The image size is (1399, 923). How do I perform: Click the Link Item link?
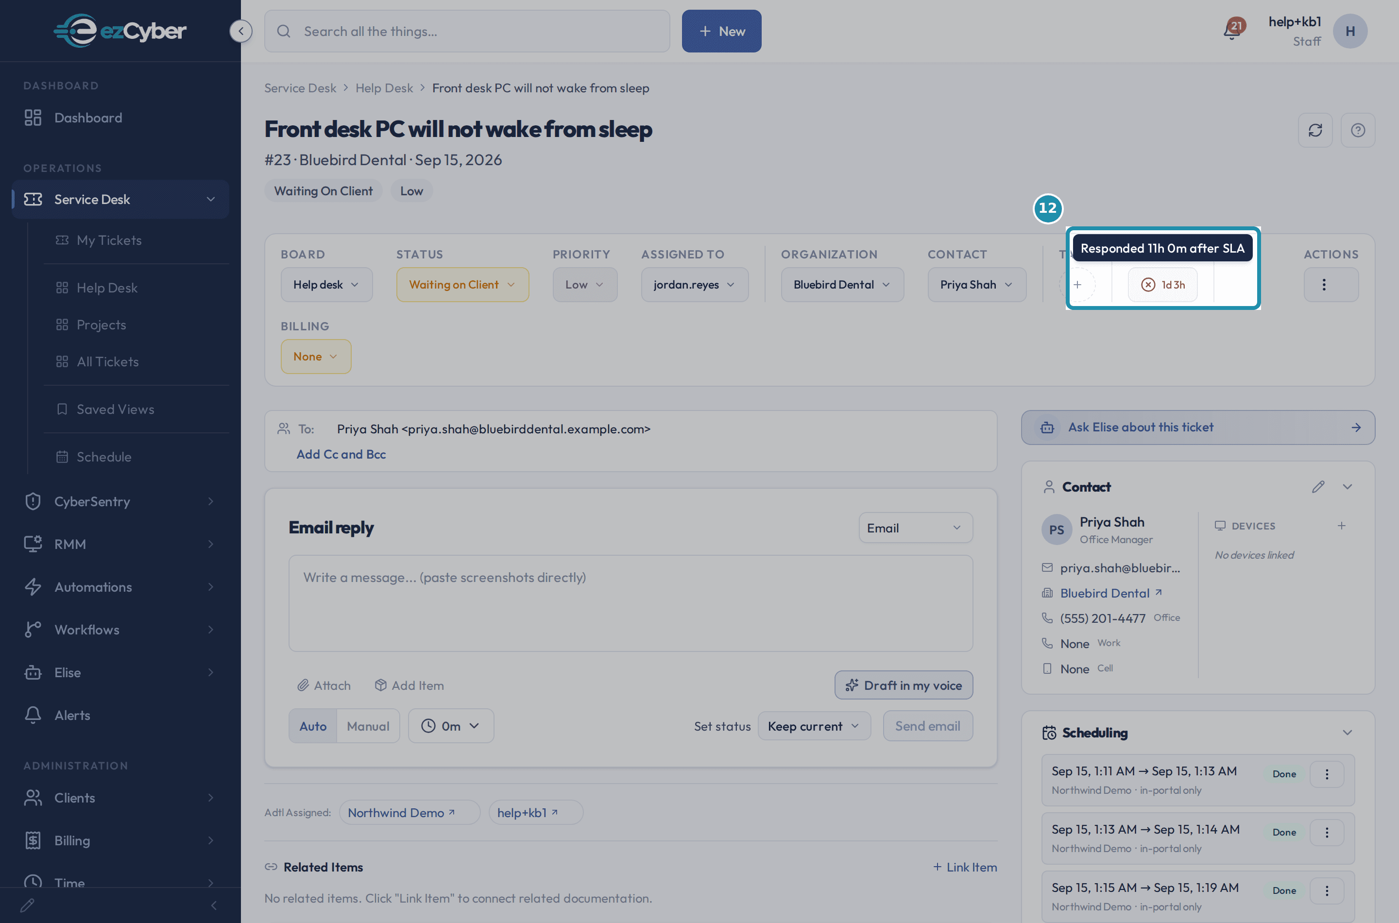coord(965,867)
